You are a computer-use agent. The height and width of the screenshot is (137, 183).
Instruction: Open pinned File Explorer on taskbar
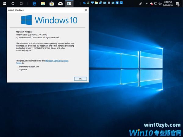click(x=43, y=4)
